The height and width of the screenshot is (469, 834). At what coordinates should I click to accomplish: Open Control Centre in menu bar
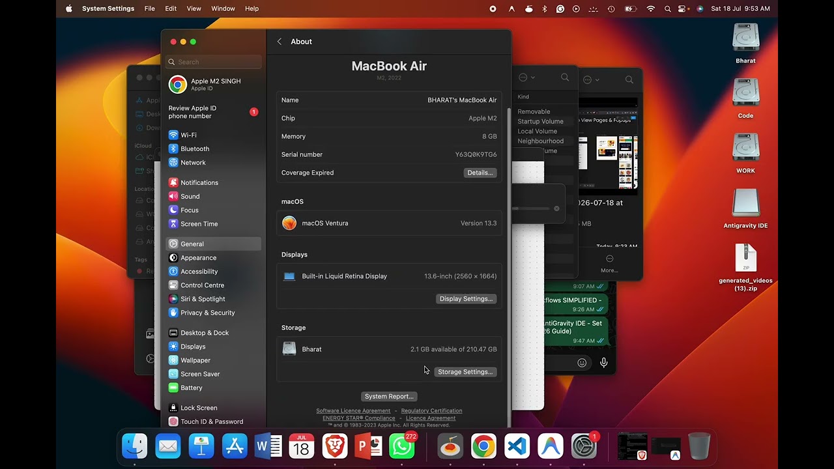tap(683, 8)
